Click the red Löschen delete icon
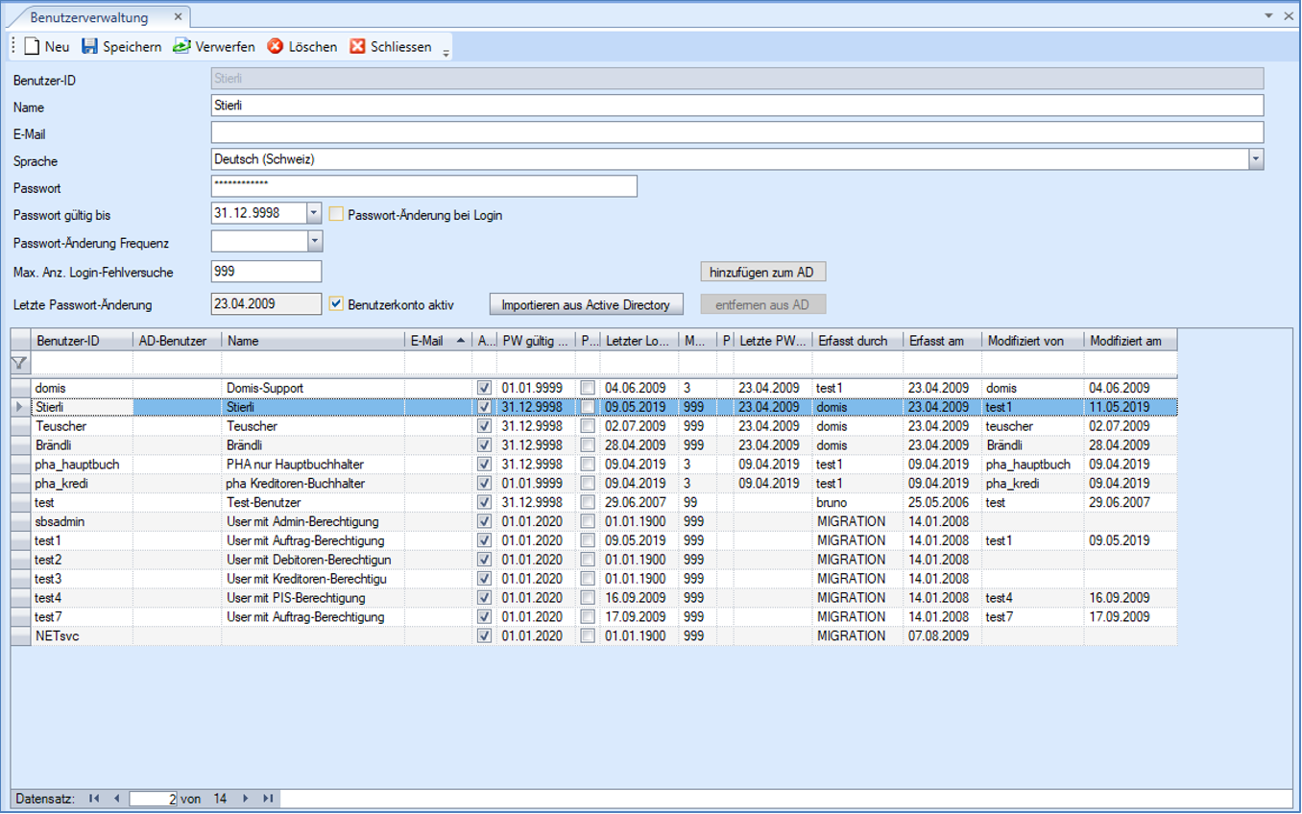The width and height of the screenshot is (1302, 814). coord(275,46)
